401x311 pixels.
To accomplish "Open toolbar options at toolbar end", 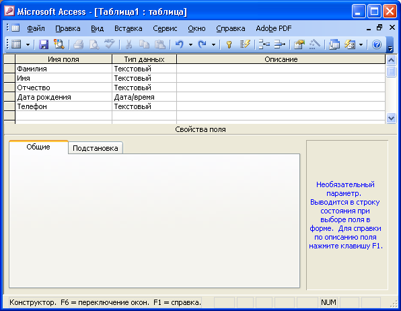I will 390,45.
